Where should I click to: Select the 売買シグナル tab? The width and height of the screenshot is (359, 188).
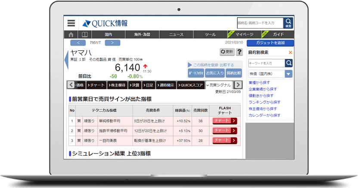pyautogui.click(x=219, y=85)
